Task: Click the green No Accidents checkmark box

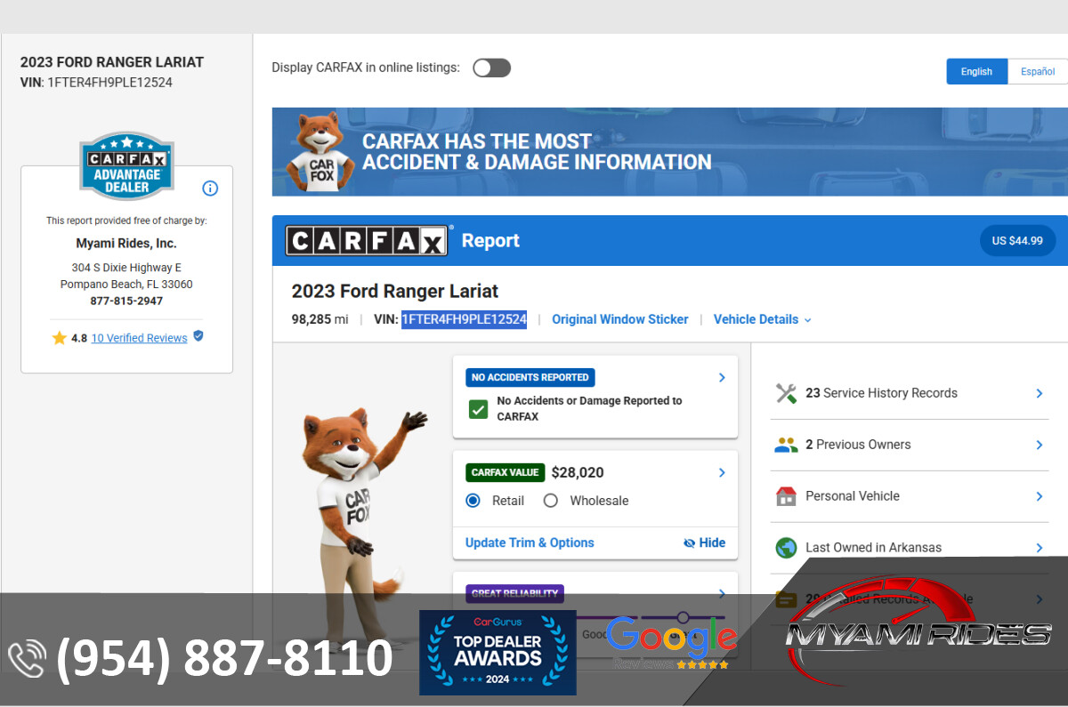Action: pyautogui.click(x=479, y=409)
